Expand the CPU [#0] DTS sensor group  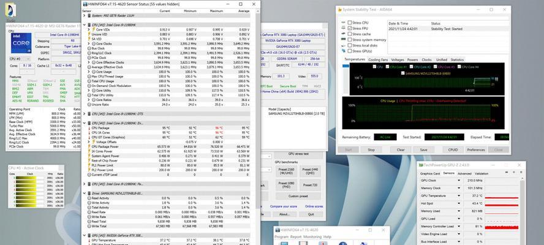pyautogui.click(x=84, y=114)
